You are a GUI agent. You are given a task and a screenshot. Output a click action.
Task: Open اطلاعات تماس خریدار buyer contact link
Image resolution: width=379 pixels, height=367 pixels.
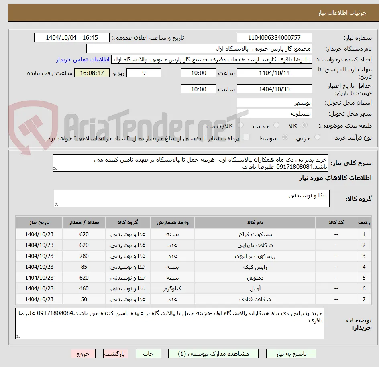[x=83, y=59]
